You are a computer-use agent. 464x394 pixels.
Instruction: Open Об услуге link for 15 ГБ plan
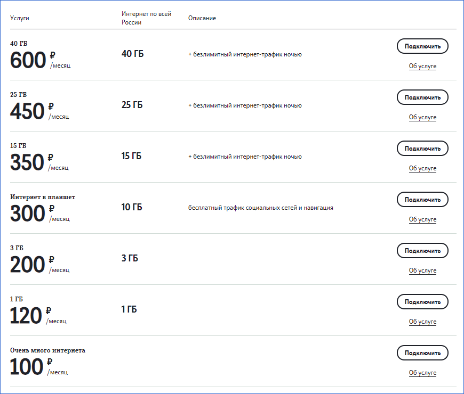(422, 168)
